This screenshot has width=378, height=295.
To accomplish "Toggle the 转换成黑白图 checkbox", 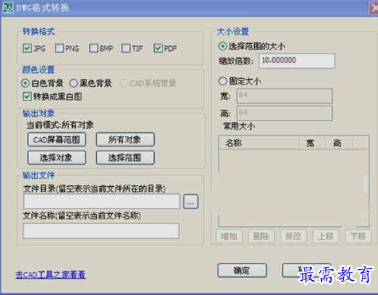I will pos(26,97).
